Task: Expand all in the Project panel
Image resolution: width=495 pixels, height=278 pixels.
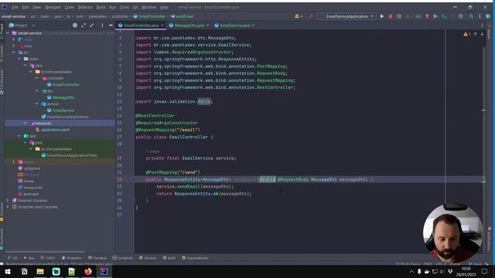Action: click(x=84, y=25)
